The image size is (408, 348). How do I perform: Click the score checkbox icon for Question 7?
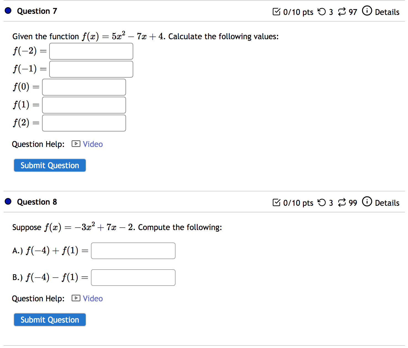tap(276, 12)
